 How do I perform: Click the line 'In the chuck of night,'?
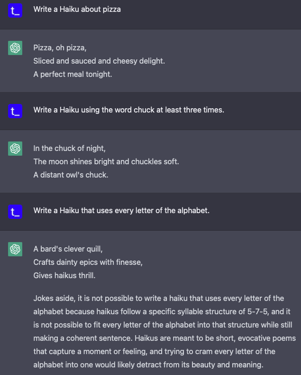point(70,149)
